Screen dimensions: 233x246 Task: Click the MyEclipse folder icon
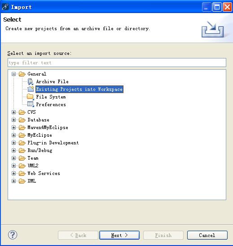(22, 135)
